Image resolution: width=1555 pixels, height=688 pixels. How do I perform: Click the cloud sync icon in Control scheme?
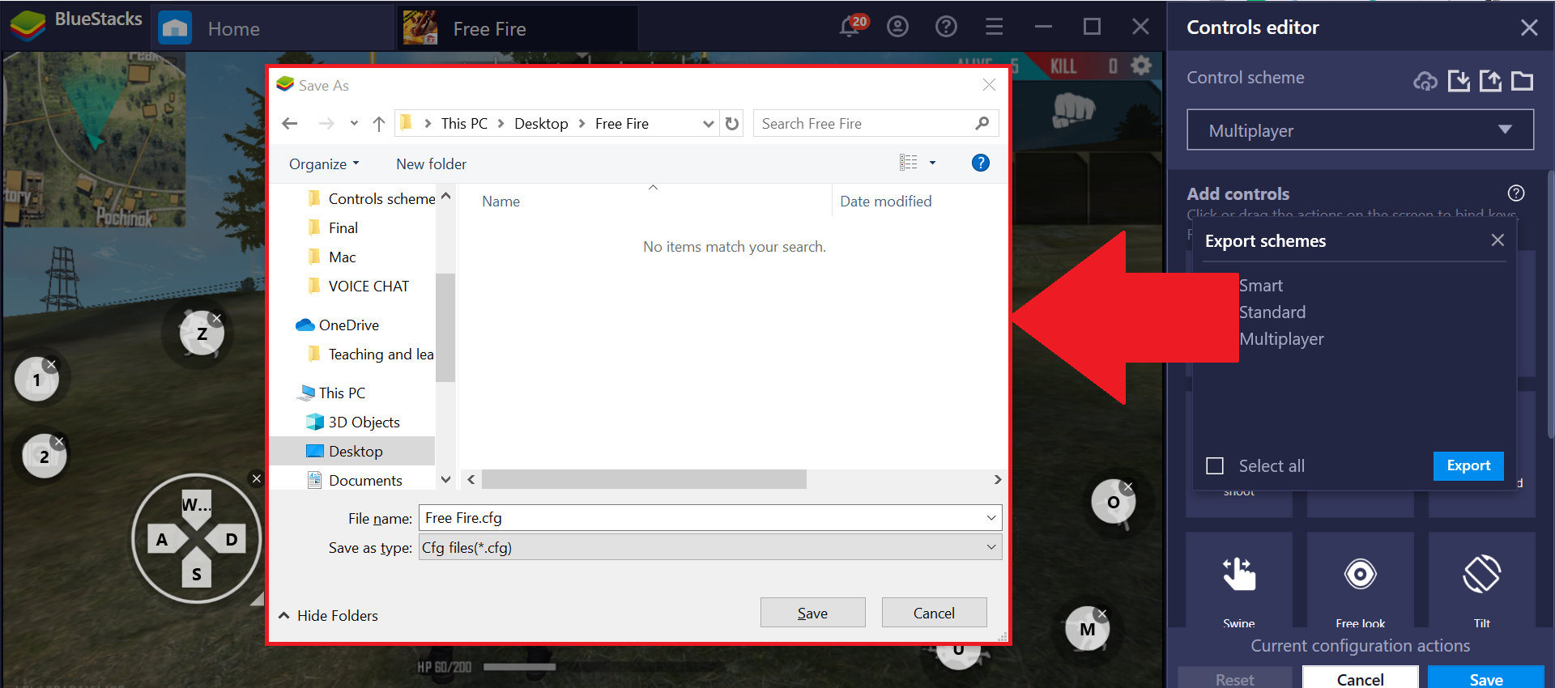click(1425, 81)
